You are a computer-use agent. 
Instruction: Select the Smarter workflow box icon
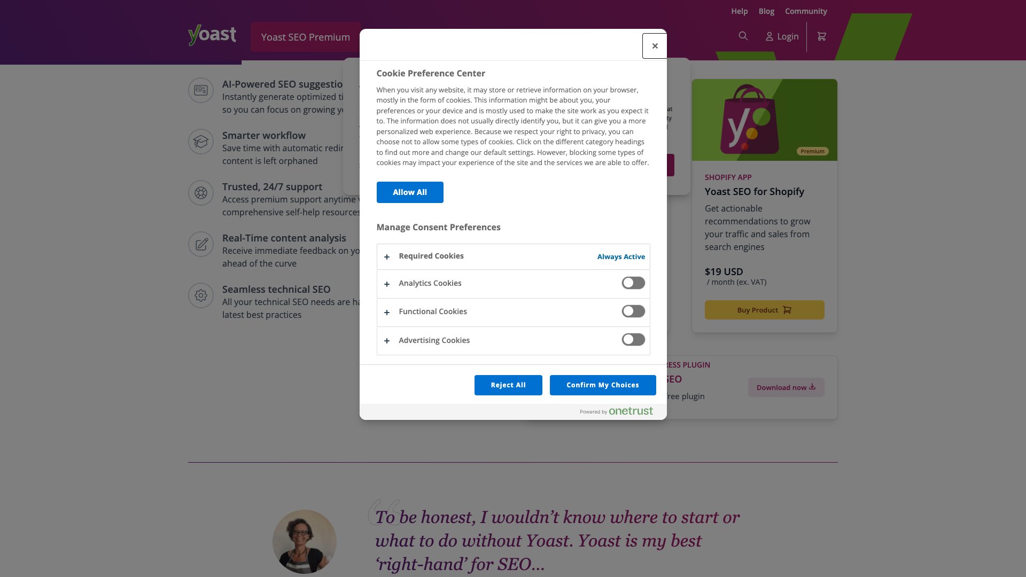pos(200,141)
